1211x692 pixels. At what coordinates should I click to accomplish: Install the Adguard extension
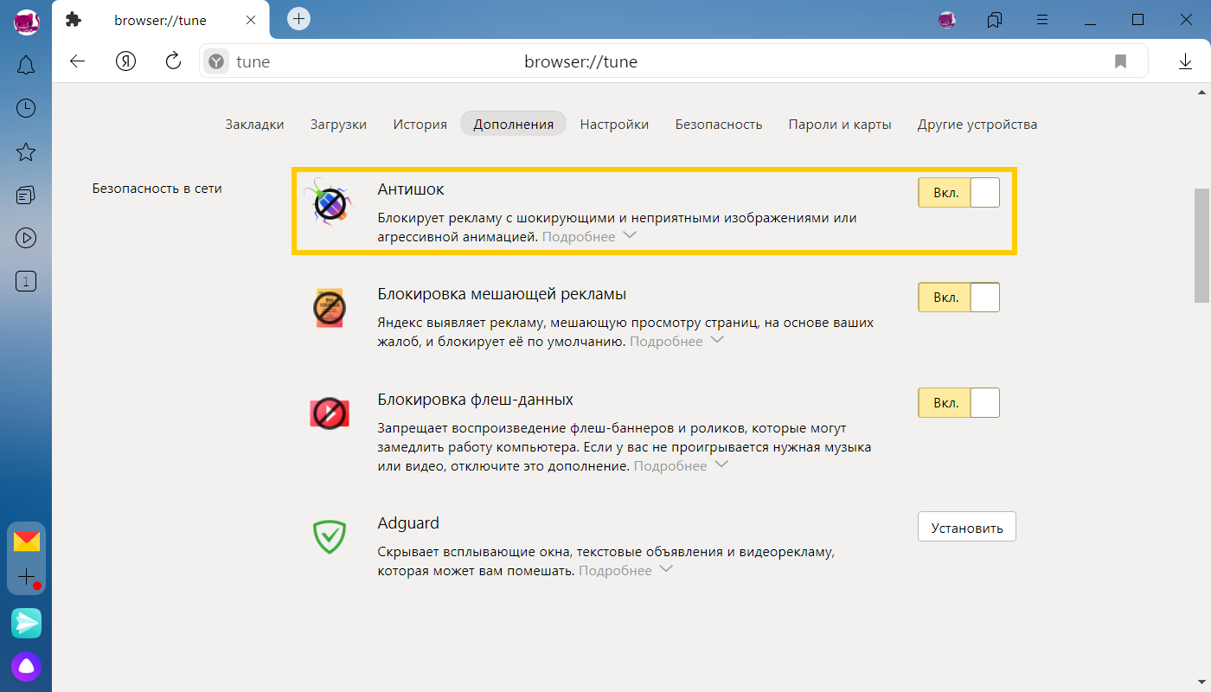[967, 527]
